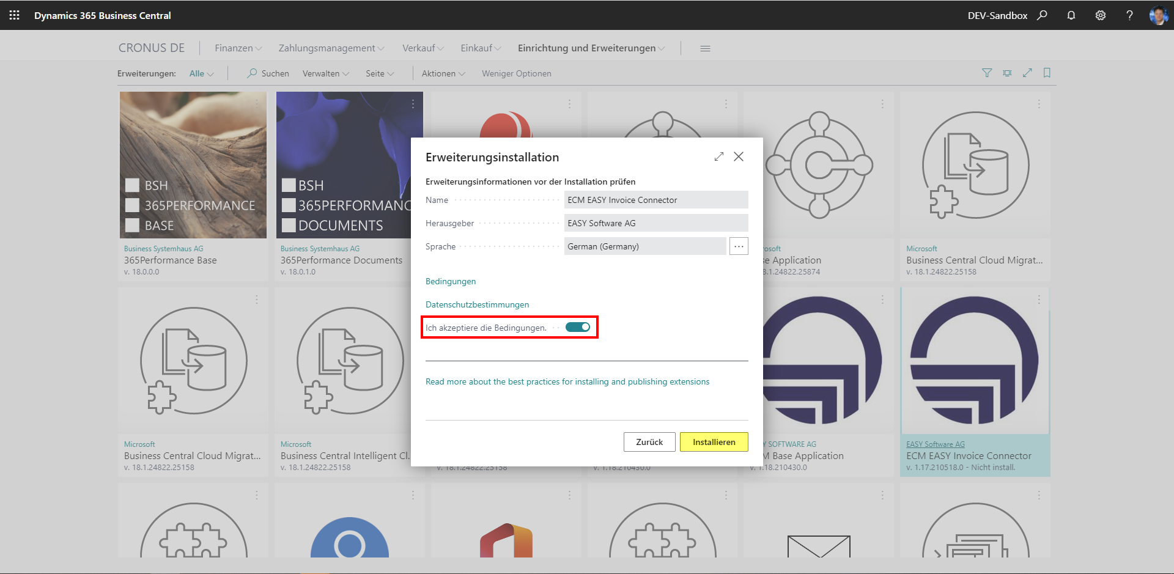Click the Zurück button
Screen dimensions: 1174x574
click(x=649, y=442)
